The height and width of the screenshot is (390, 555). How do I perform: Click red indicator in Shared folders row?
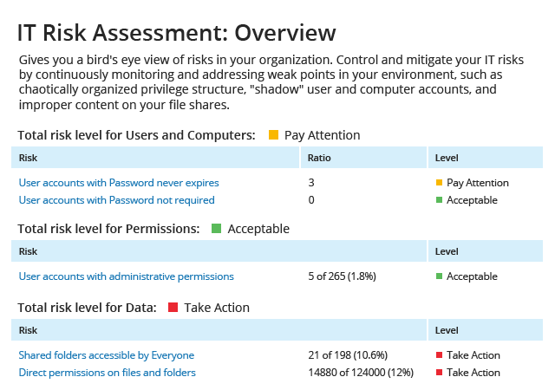click(440, 355)
